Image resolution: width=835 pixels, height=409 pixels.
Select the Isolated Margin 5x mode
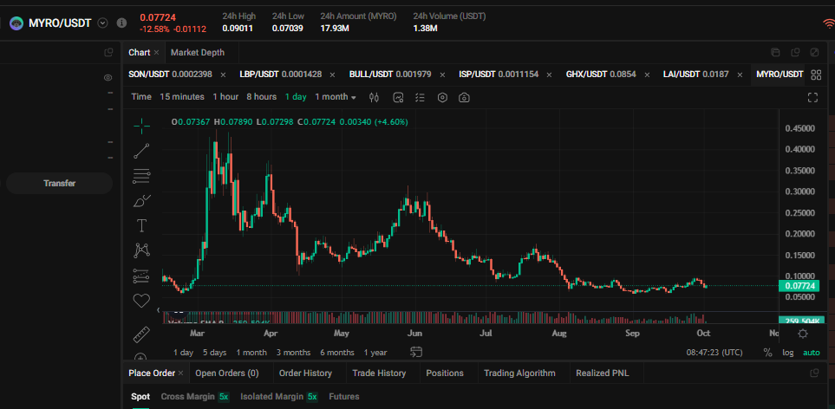(x=279, y=396)
